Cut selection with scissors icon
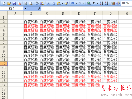The image size is (132, 99). [x=48, y=3]
